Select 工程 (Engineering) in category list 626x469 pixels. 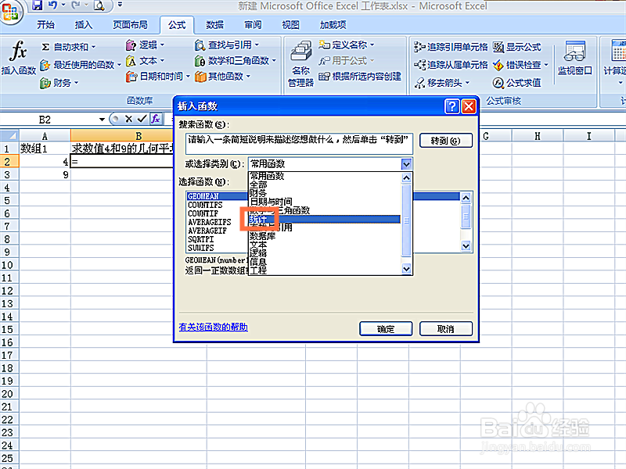click(x=325, y=270)
